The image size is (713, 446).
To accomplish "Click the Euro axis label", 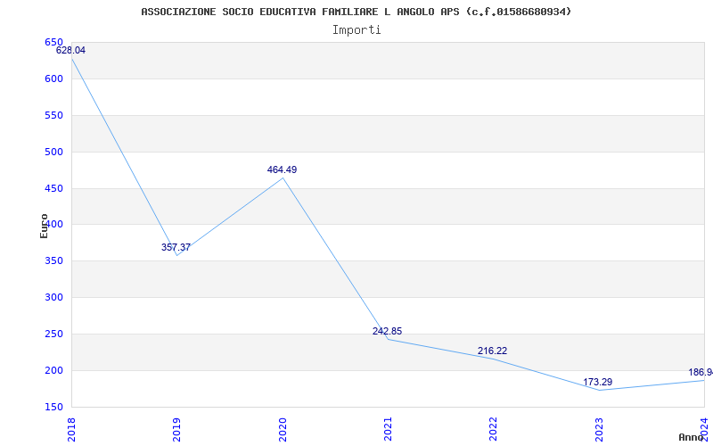I will click(44, 227).
